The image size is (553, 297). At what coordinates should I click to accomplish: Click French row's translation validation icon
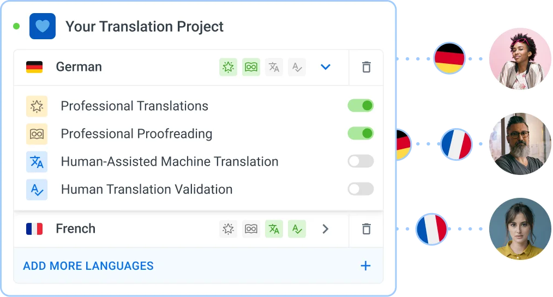point(297,229)
